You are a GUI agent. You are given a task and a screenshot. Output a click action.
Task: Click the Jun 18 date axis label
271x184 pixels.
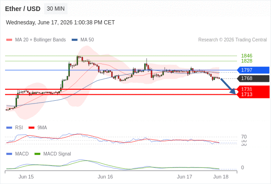pos(221,177)
